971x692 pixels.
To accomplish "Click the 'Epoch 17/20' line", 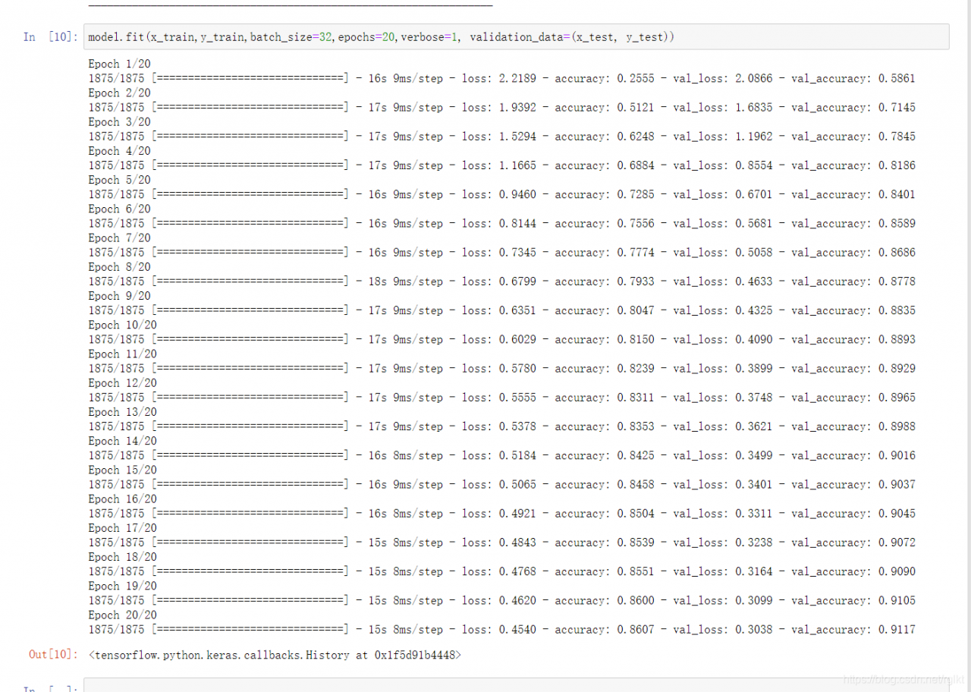I will click(x=122, y=527).
